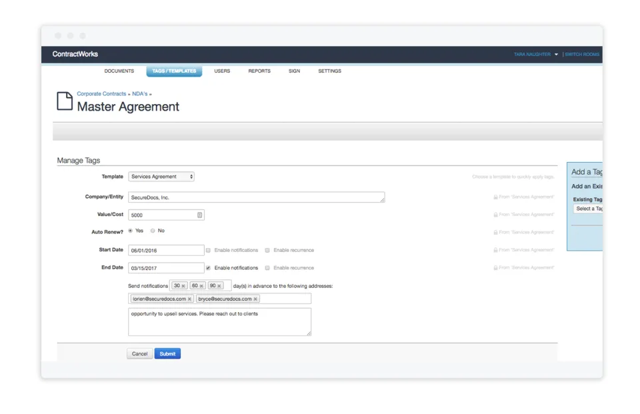Click the calculator icon in Value/Cost field
The height and width of the screenshot is (414, 640).
(x=199, y=215)
